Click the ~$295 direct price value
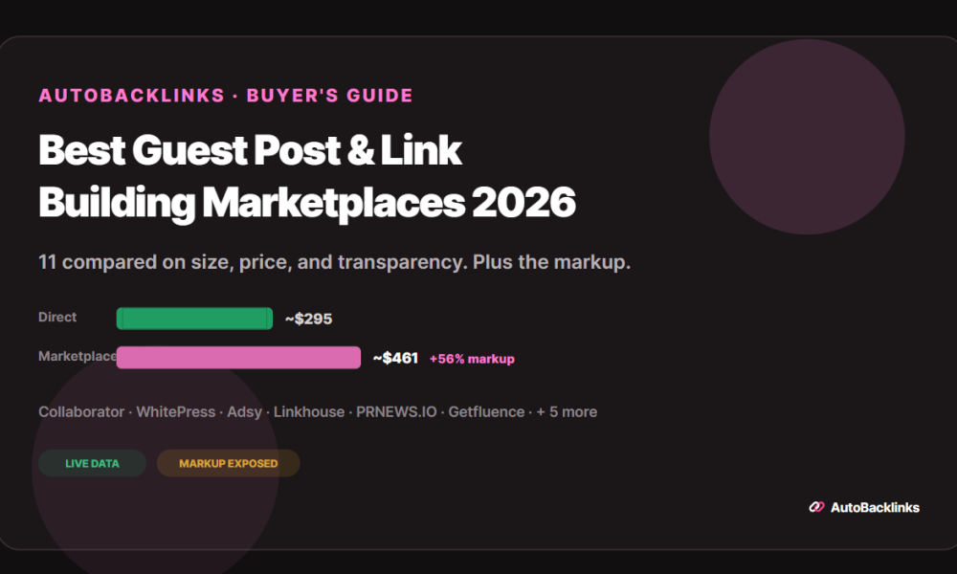The width and height of the screenshot is (957, 574). click(309, 319)
